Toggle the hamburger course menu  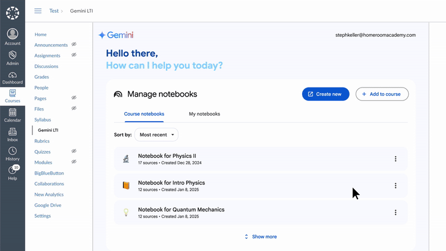click(38, 11)
